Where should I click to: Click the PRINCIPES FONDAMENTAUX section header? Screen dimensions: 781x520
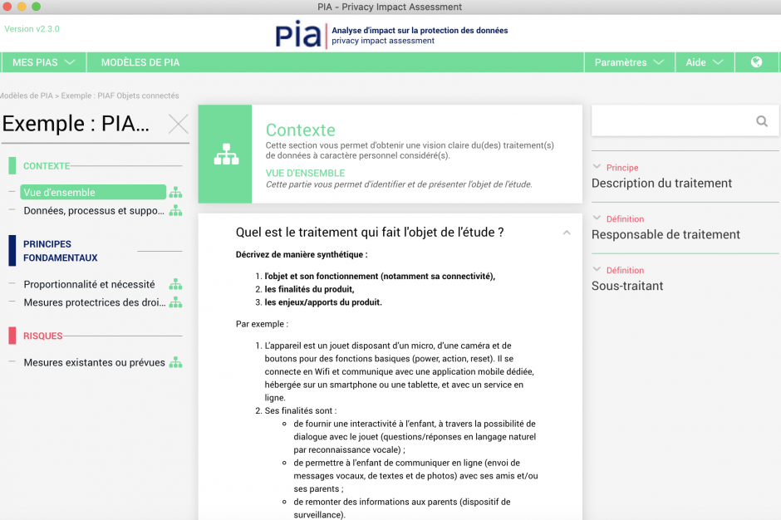pyautogui.click(x=61, y=251)
